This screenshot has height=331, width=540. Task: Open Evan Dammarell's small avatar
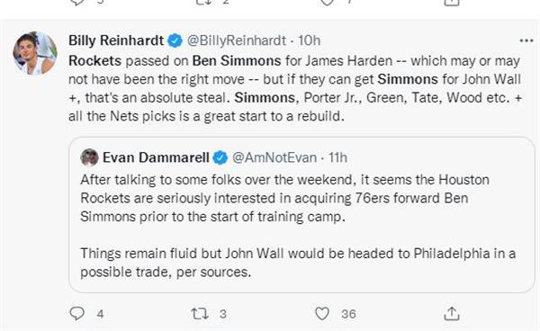tap(89, 157)
